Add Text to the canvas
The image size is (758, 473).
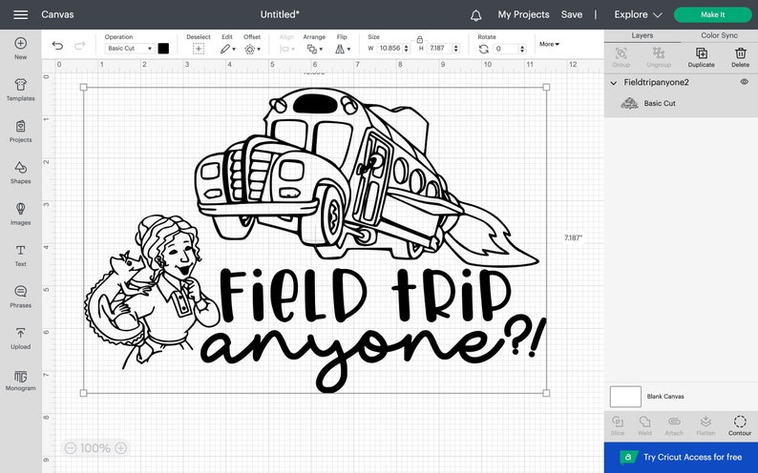click(x=20, y=251)
